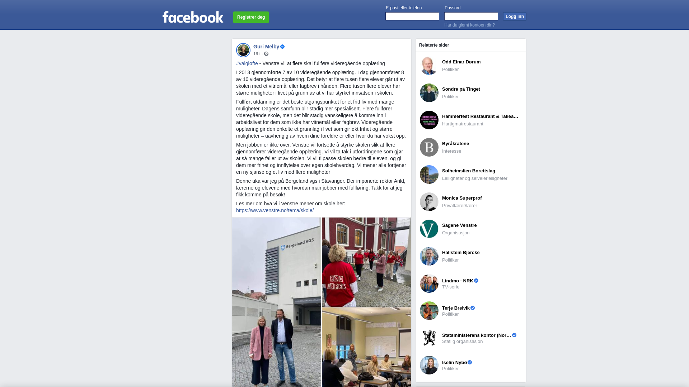Open Hammerfest Restaurant & Takeaway logo
Image resolution: width=689 pixels, height=387 pixels.
pos(429,120)
